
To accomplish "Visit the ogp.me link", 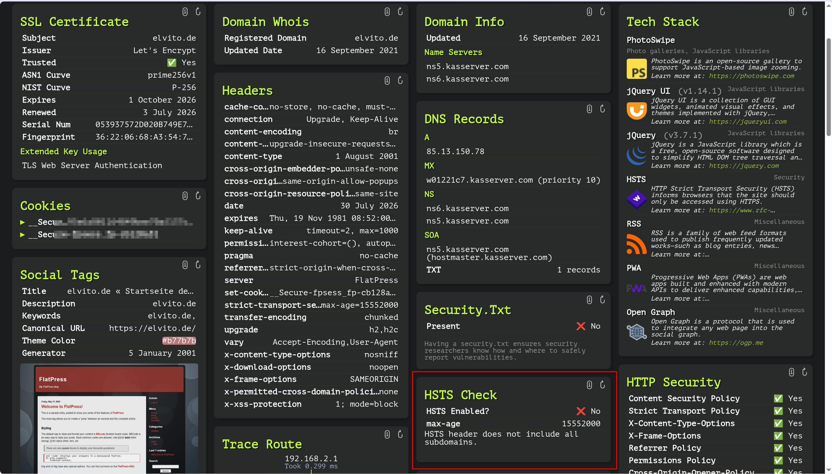I will (x=736, y=343).
